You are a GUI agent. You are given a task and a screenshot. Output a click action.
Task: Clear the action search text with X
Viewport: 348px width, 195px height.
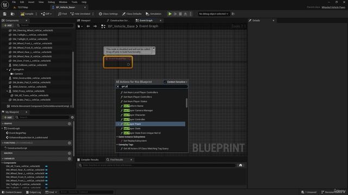click(118, 87)
